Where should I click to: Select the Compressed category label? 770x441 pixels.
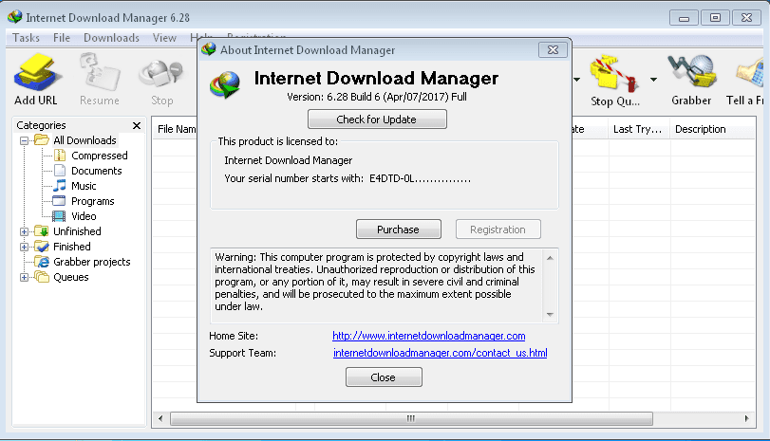tap(99, 156)
